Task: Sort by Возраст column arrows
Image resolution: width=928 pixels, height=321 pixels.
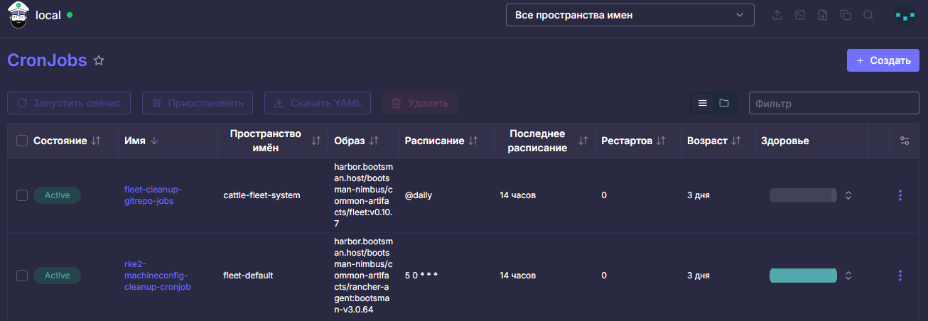Action: [x=736, y=141]
